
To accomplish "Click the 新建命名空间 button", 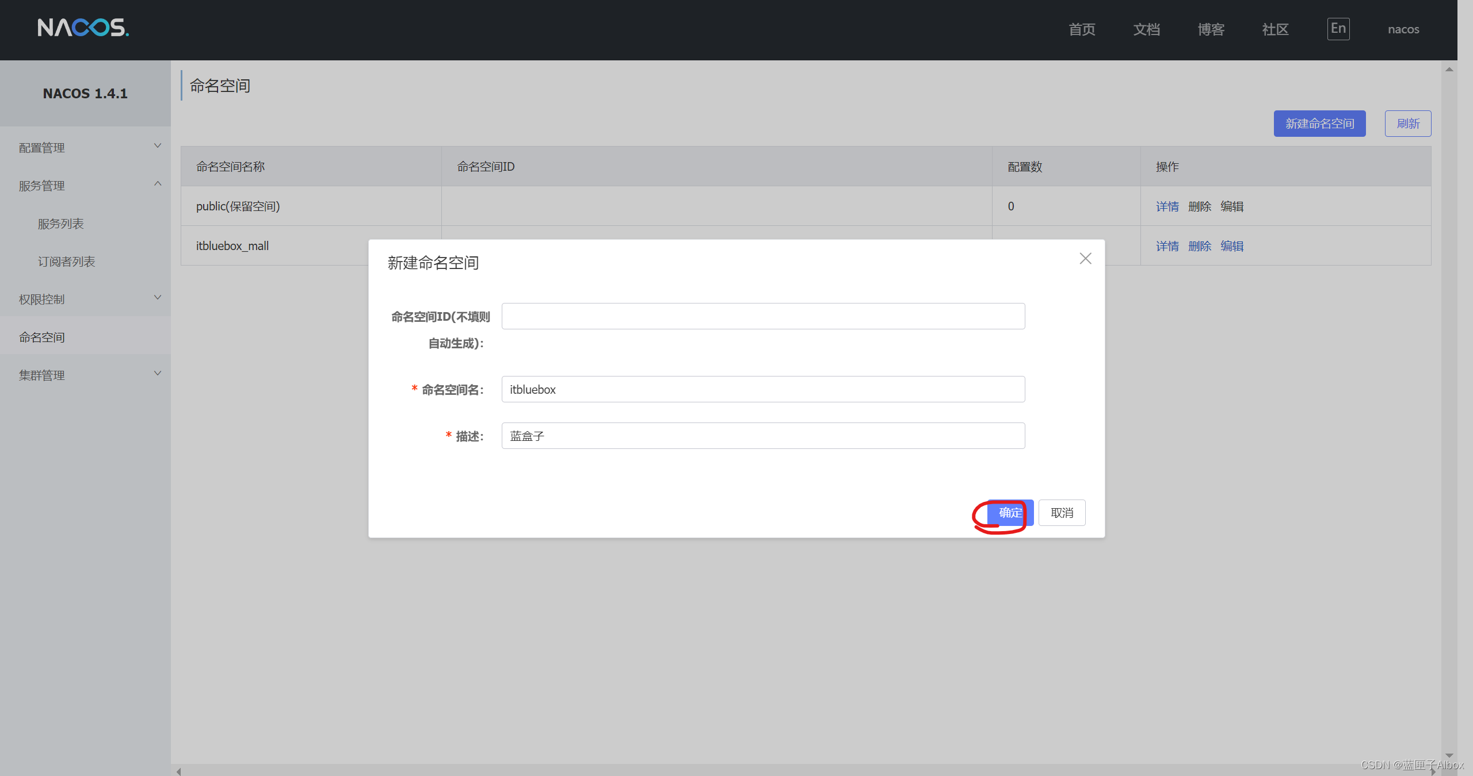I will coord(1319,124).
